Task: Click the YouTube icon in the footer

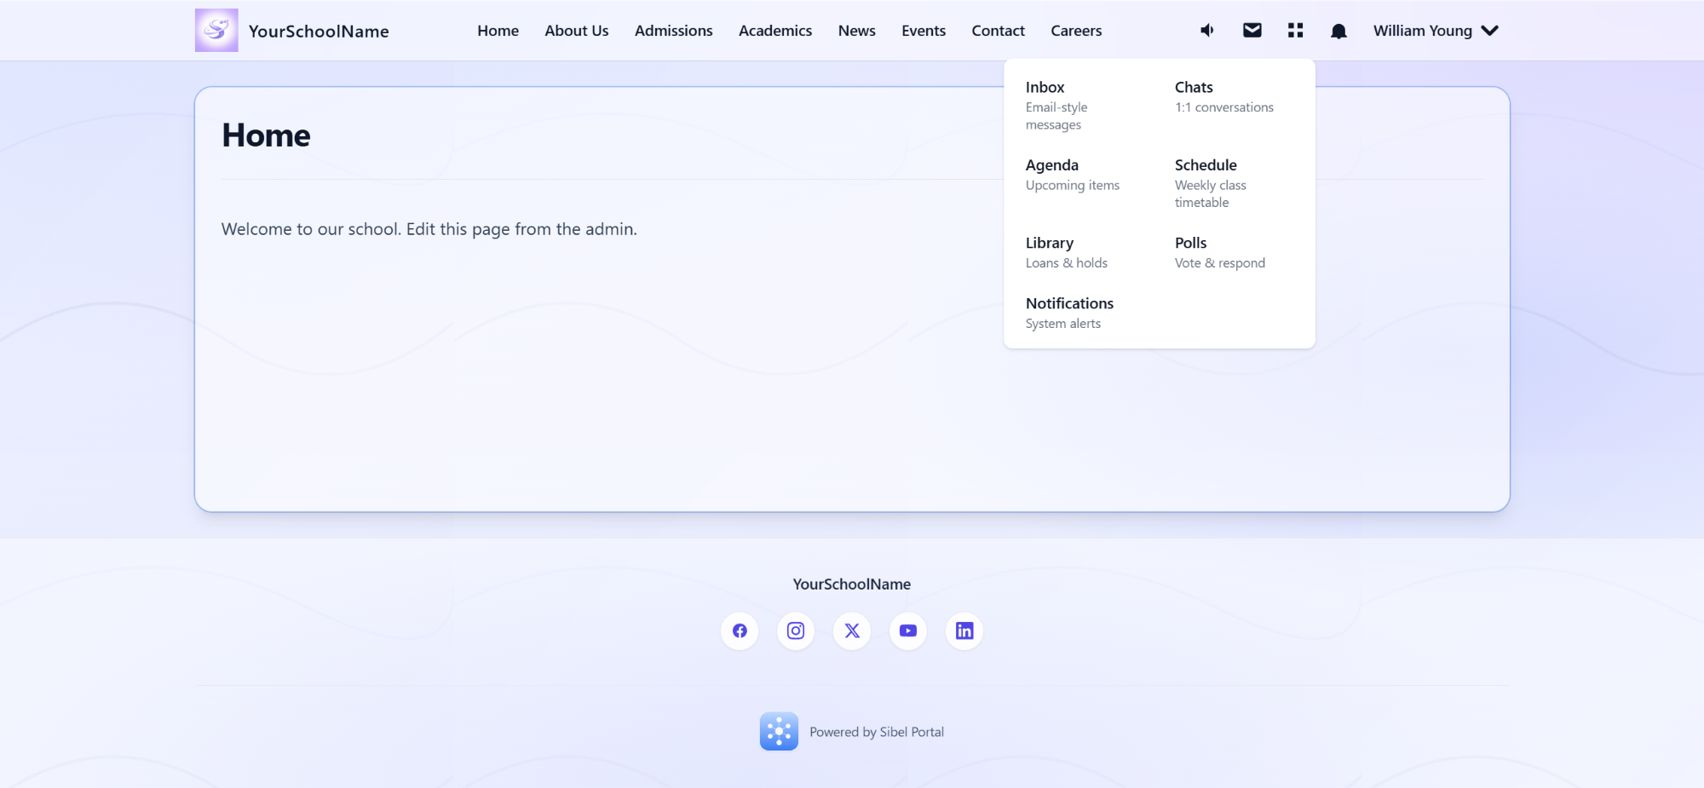Action: pyautogui.click(x=908, y=631)
